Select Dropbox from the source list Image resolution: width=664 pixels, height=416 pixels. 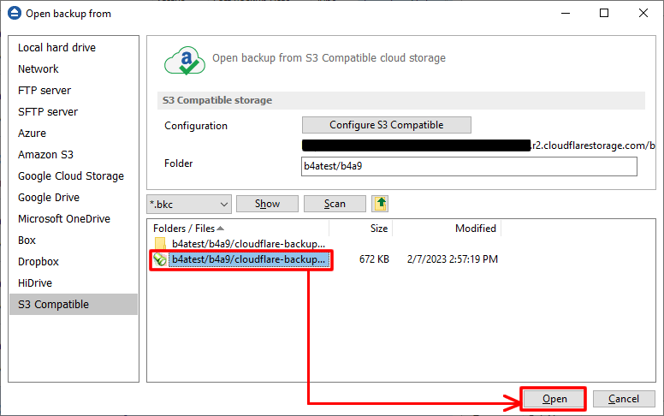coord(39,262)
